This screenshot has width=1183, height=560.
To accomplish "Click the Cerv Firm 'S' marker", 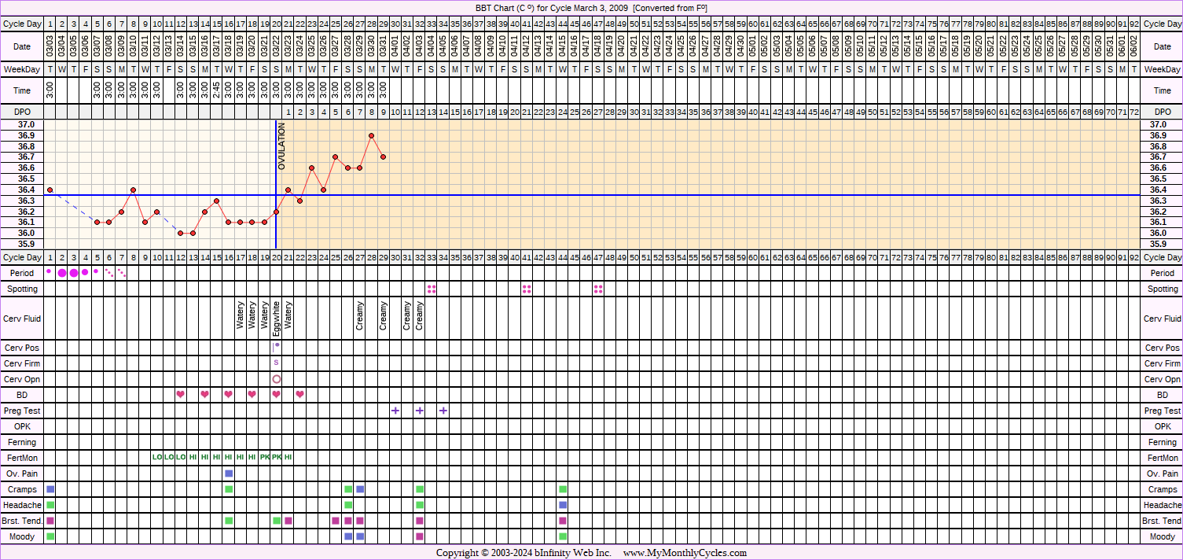I will pos(276,363).
